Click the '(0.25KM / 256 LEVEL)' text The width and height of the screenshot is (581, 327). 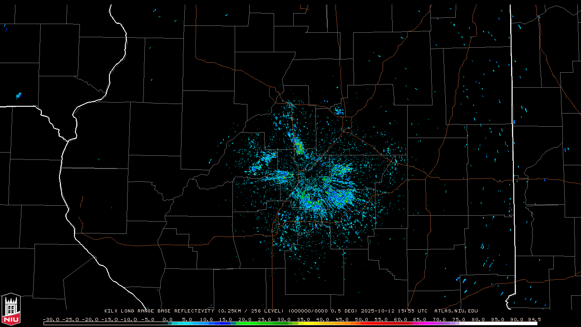(x=251, y=311)
